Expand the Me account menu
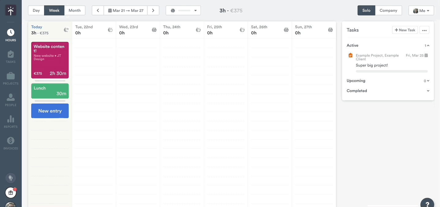The height and width of the screenshot is (207, 440). 421,10
